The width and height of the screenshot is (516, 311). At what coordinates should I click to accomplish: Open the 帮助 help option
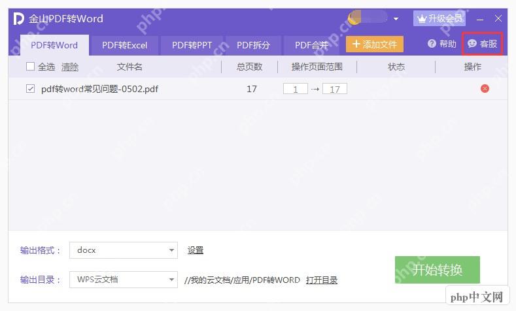[x=442, y=44]
